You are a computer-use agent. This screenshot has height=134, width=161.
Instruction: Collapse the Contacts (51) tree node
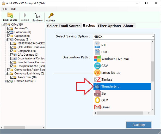(x=6, y=40)
